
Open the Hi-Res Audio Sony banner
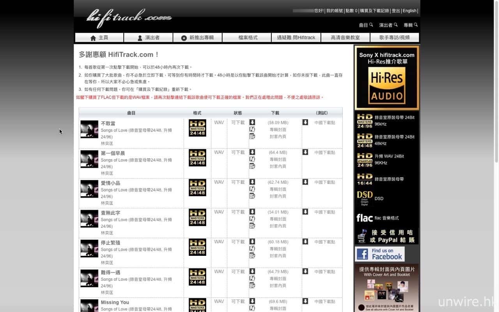(x=386, y=78)
